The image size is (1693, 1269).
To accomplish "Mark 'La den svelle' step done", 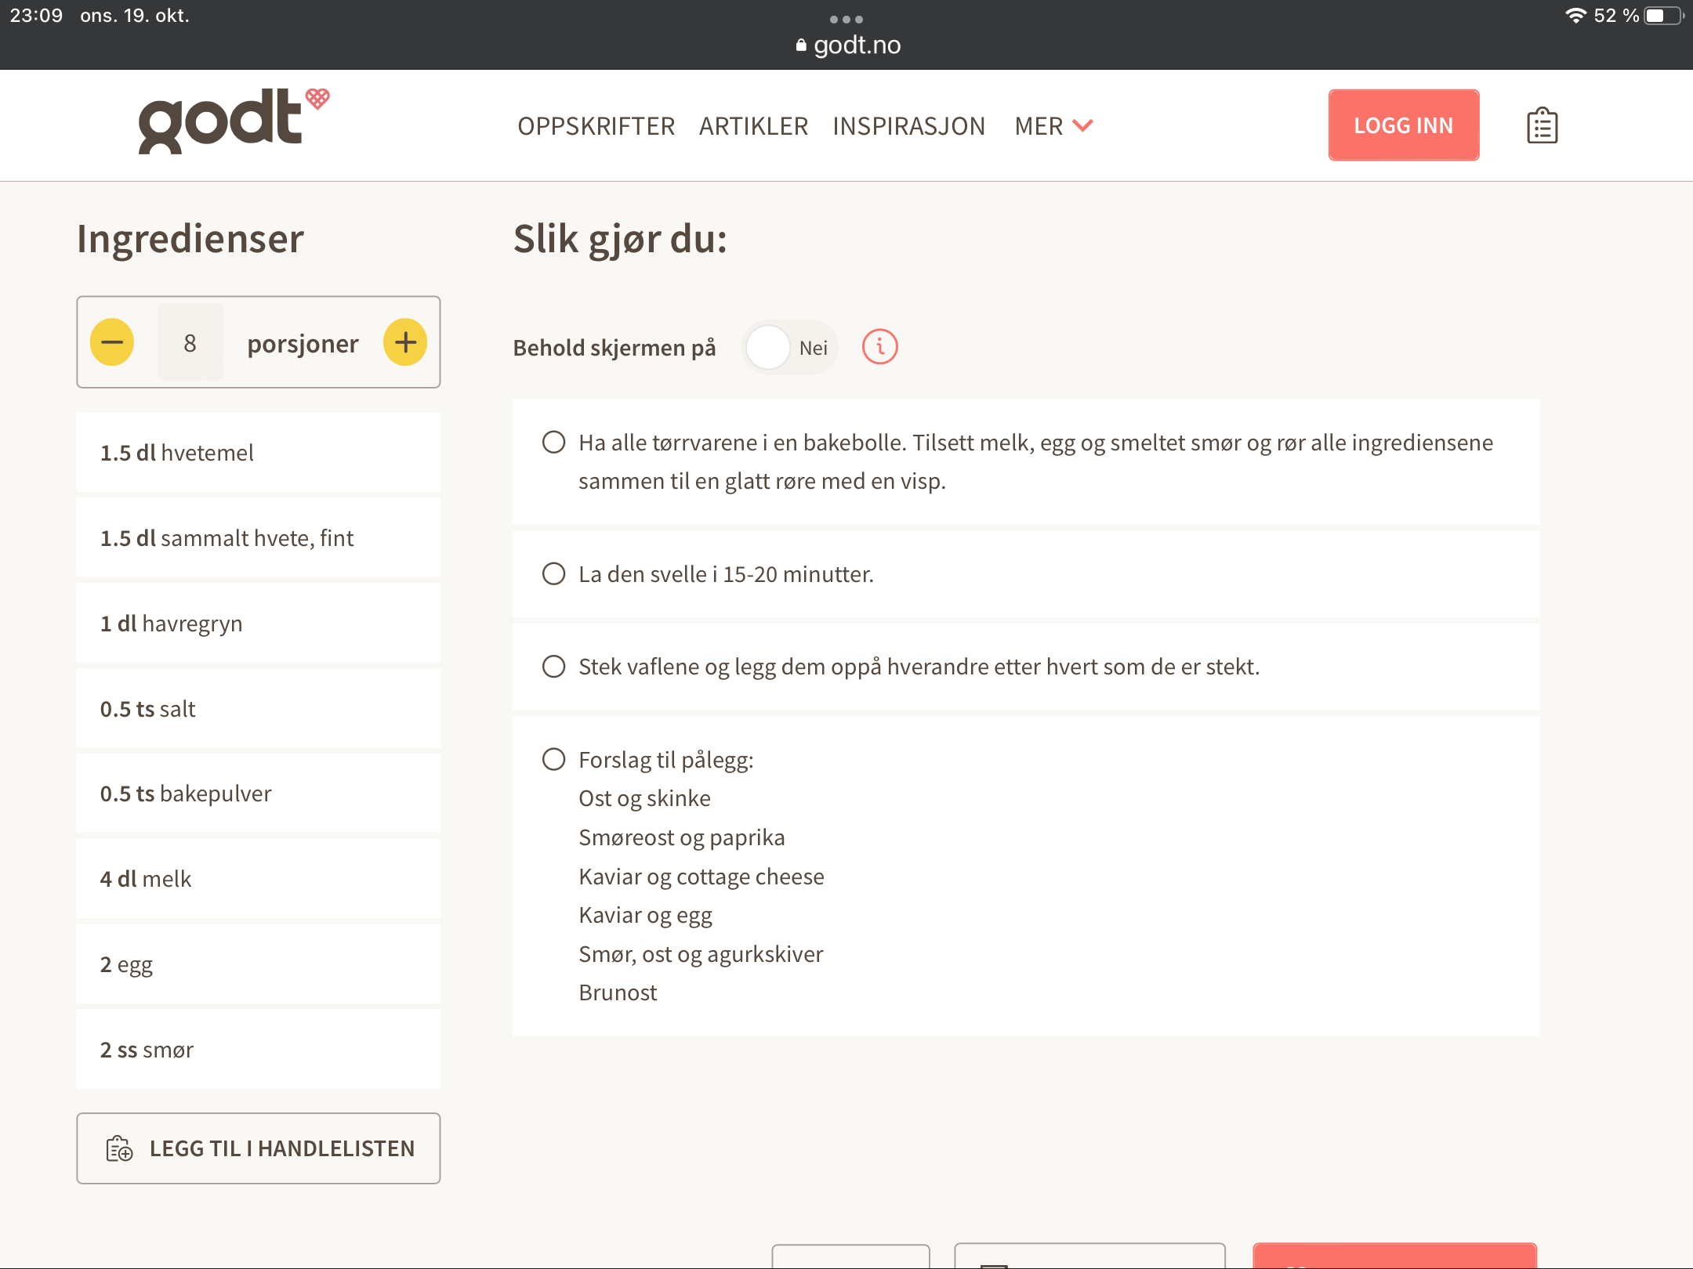I will click(x=554, y=574).
